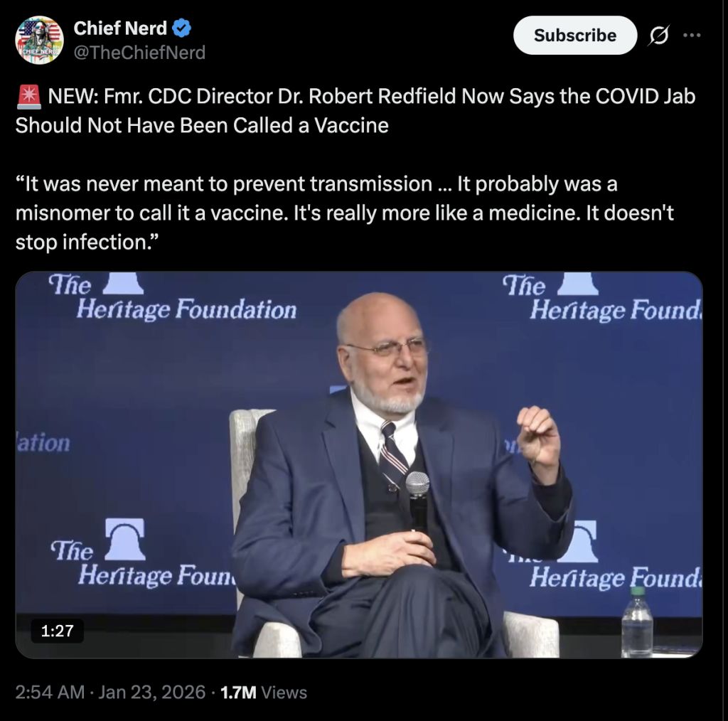The image size is (728, 721).
Task: Click the Grok slashed-circle icon
Action: point(658,36)
